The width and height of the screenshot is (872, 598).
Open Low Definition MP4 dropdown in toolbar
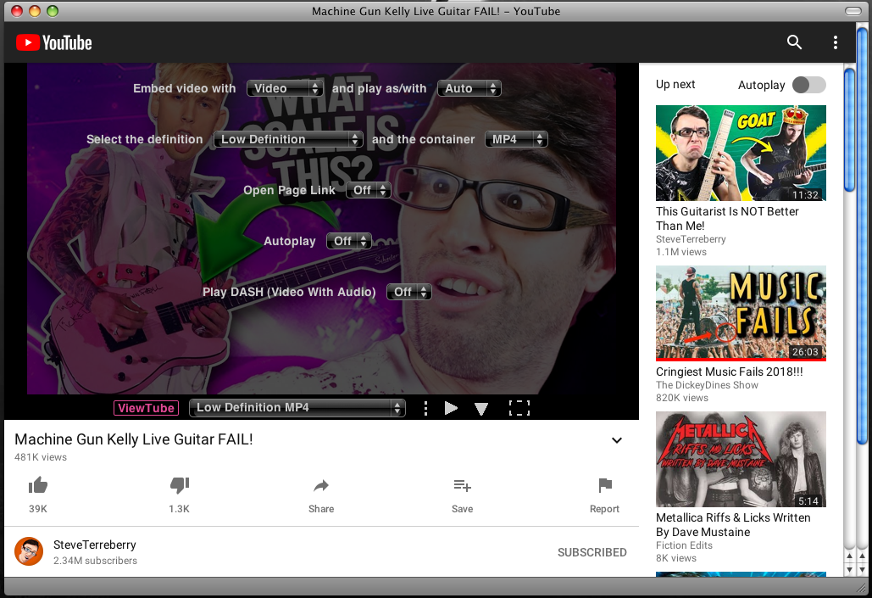tap(297, 408)
